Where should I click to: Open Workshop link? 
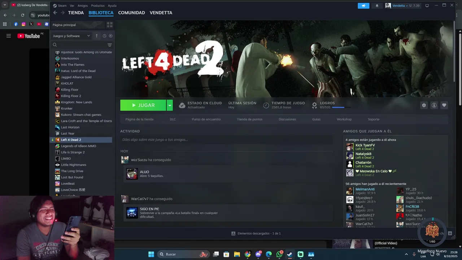coord(344,119)
